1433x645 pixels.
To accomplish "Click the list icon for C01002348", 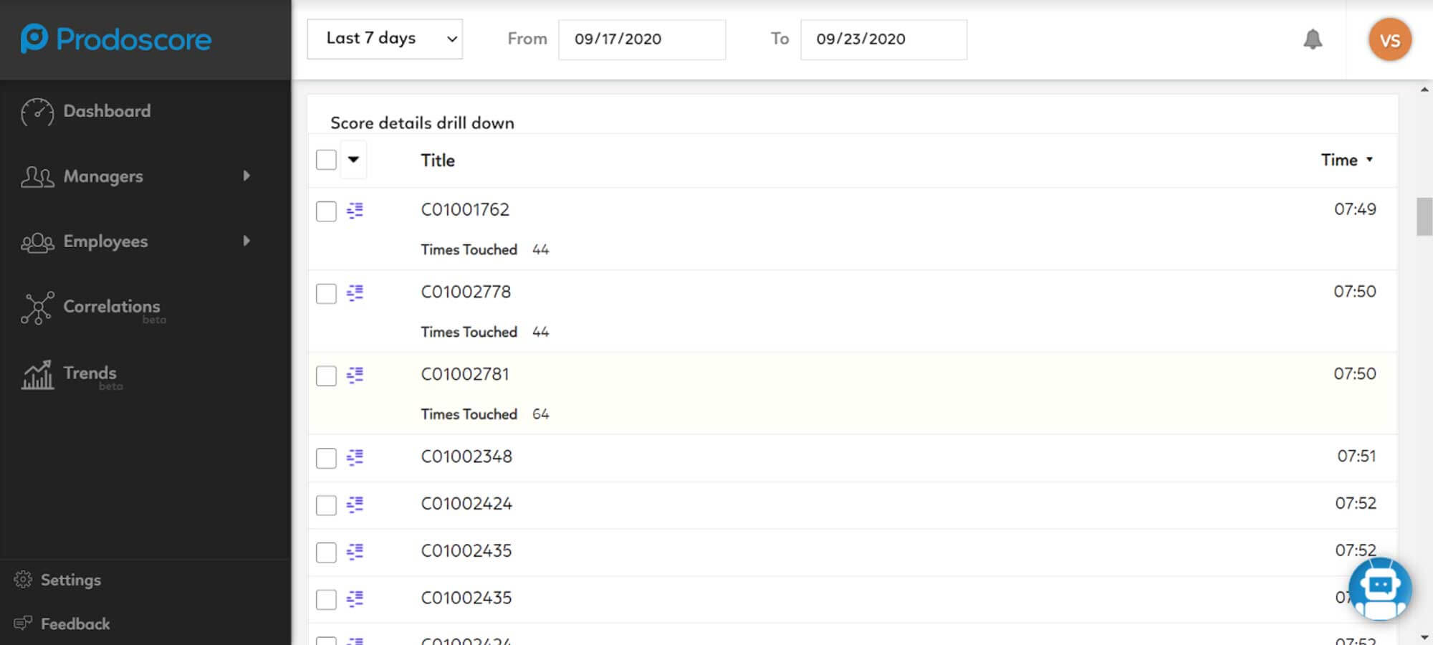I will (x=355, y=457).
